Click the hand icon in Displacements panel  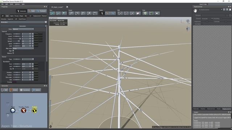click(x=195, y=10)
